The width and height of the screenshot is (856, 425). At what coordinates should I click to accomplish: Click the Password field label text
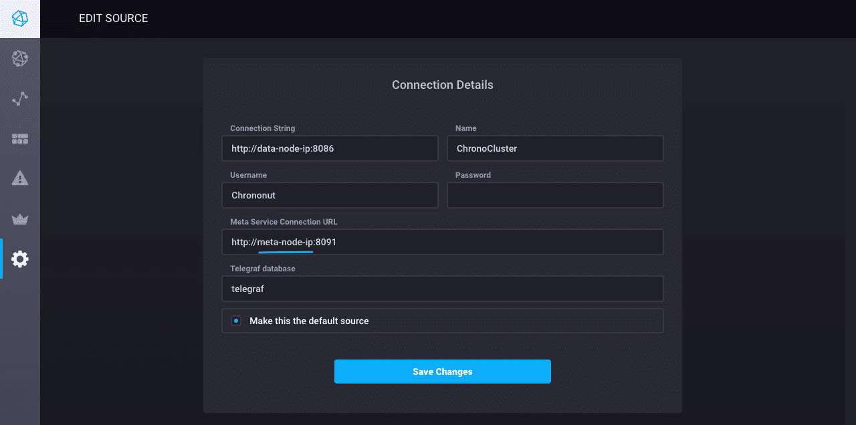(x=473, y=175)
